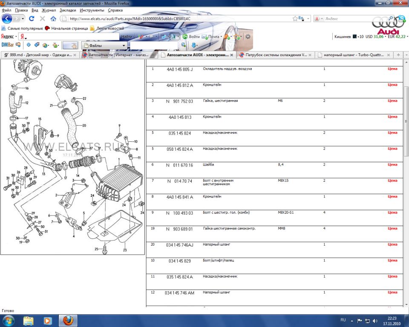Bookmark this page with the star icon
This screenshot has width=409, height=327.
point(295,18)
